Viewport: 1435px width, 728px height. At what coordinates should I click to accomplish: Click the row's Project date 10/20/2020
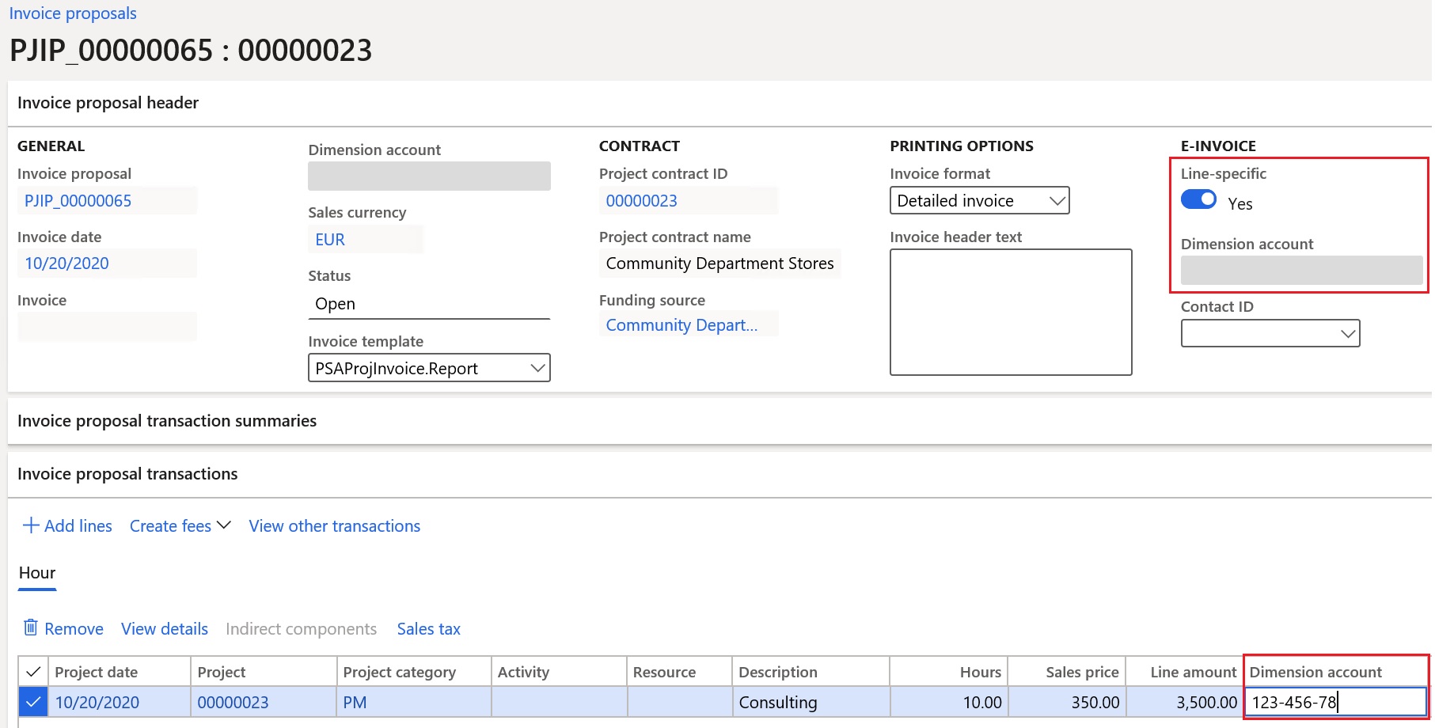coord(97,703)
